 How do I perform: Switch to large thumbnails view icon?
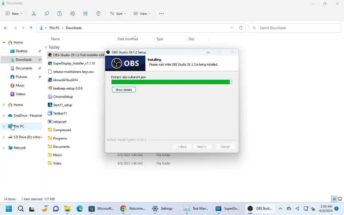pos(340,199)
